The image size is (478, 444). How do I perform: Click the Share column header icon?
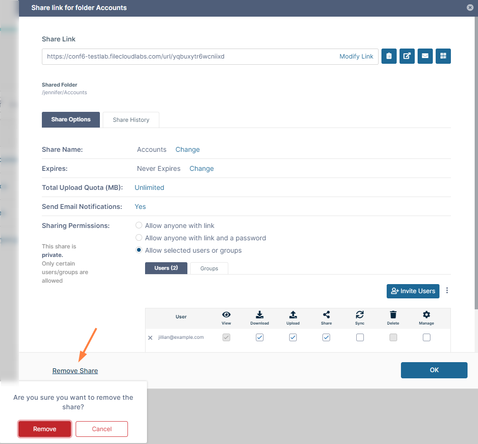(x=326, y=315)
